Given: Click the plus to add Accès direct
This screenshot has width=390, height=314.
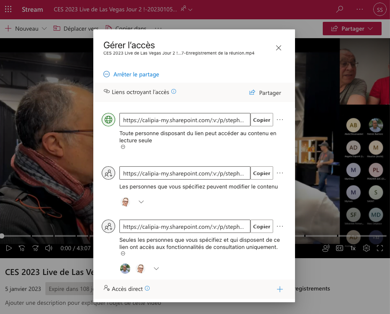Looking at the screenshot, I should pos(280,289).
